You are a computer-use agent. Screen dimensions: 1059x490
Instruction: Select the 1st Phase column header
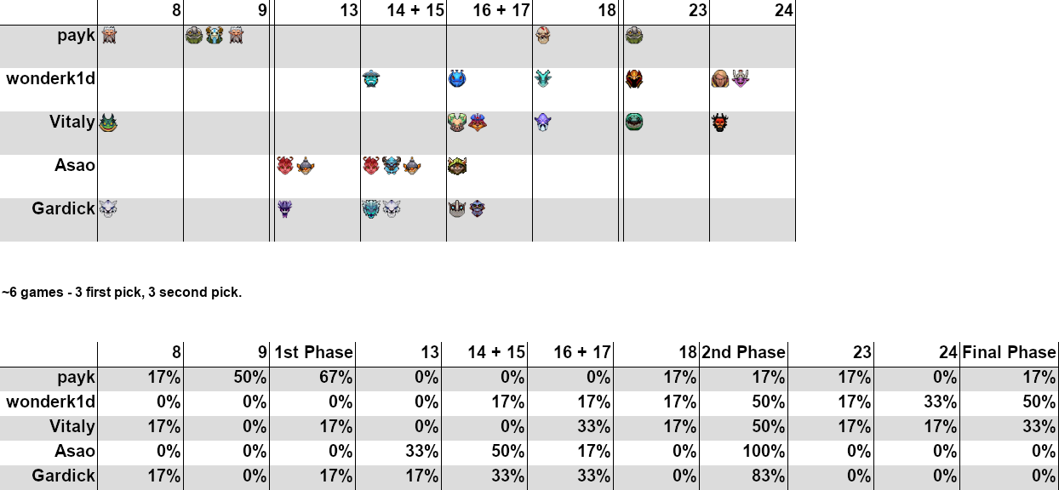(313, 352)
